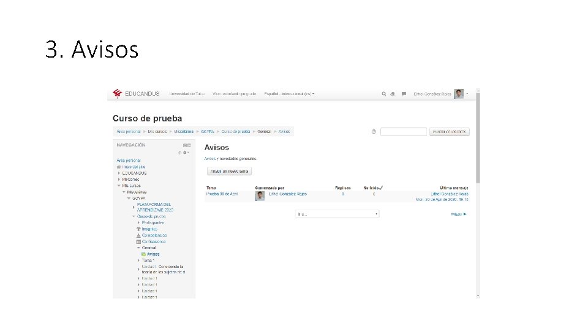Collapse the Curso de prueba tree node
This screenshot has height=331, width=588.
coord(134,216)
